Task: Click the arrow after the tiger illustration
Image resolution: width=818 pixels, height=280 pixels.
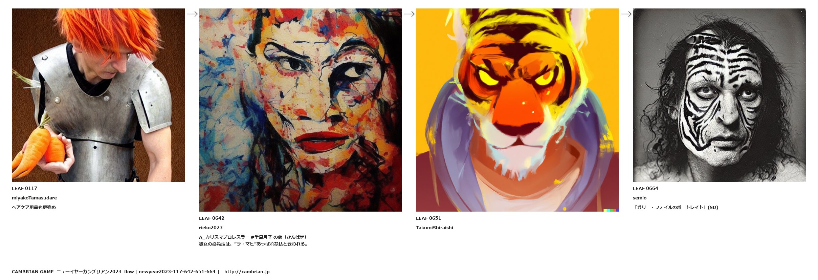Action: 626,14
